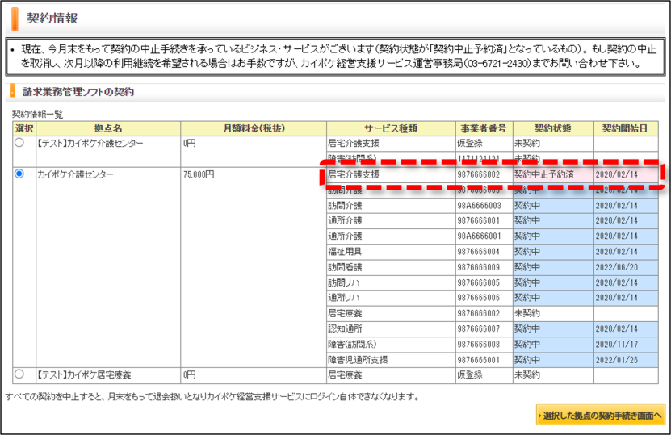Click the 障害児通所支援 service cell
This screenshot has width=671, height=435.
pos(391,360)
